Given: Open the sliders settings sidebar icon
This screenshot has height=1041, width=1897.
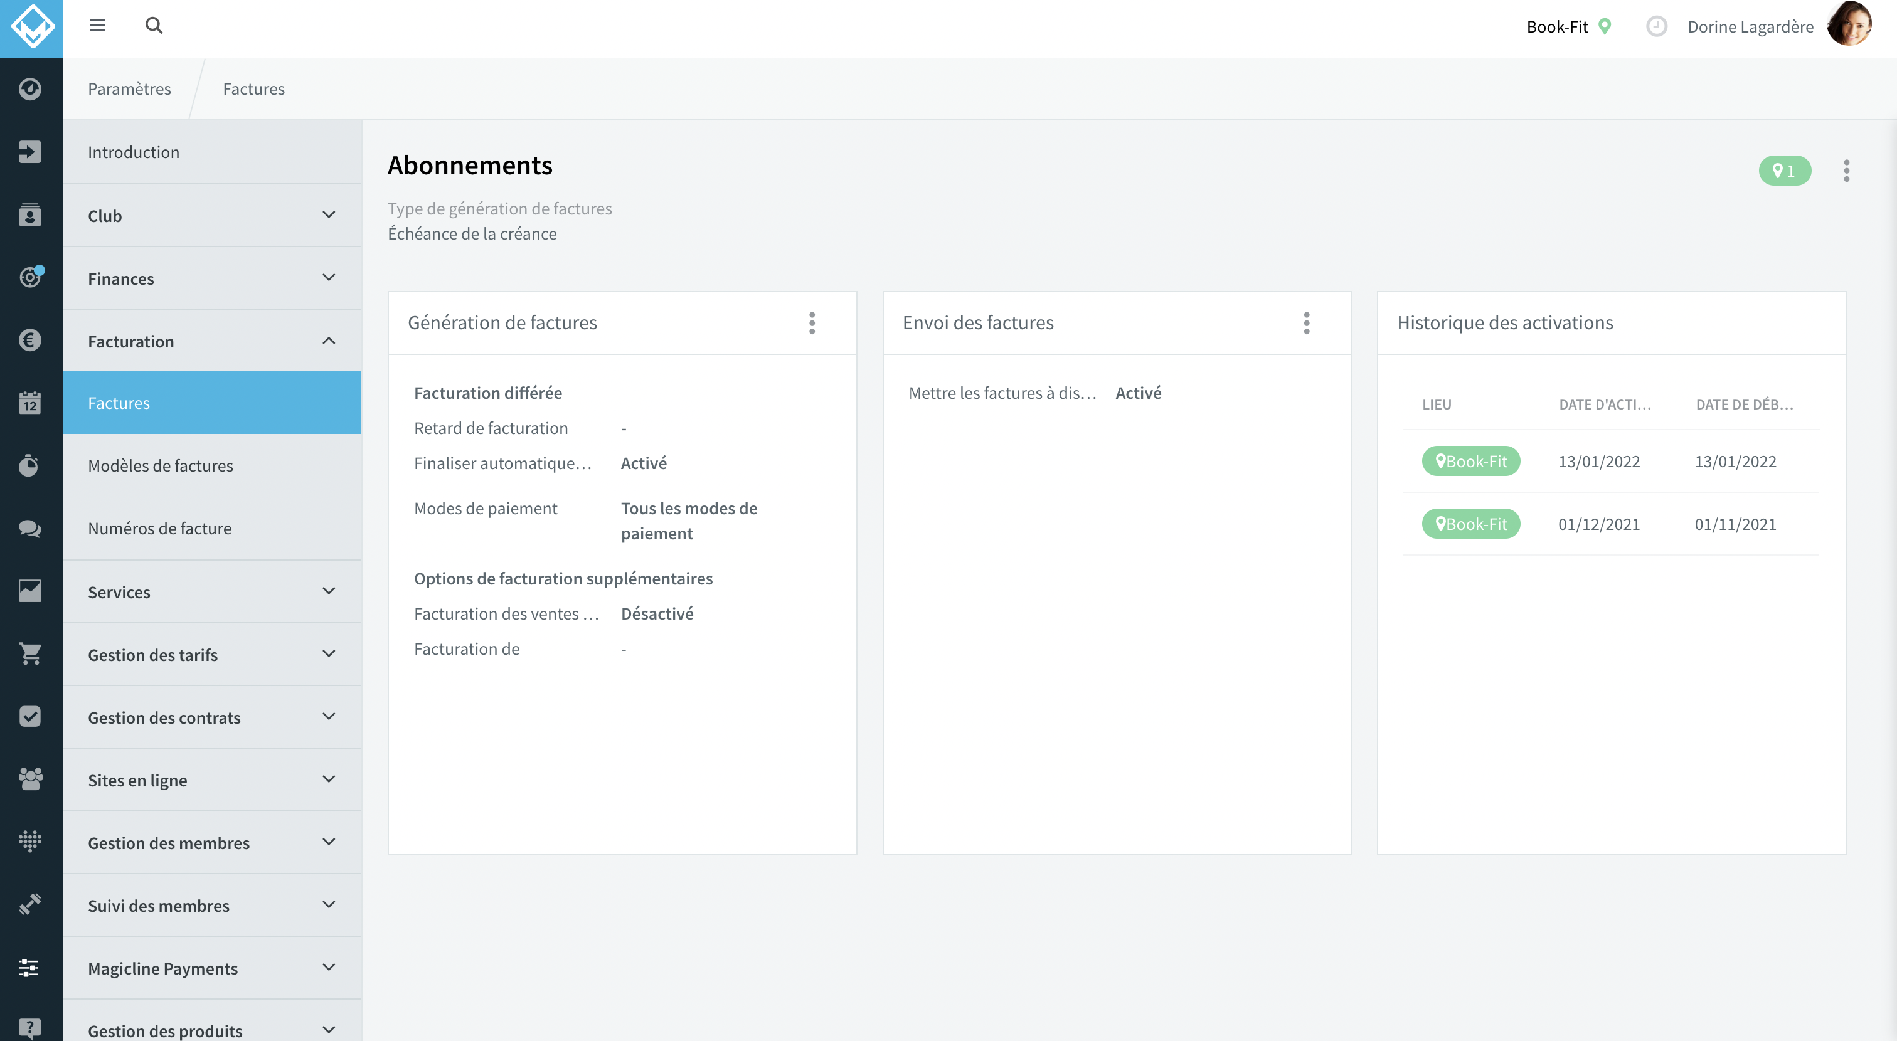Looking at the screenshot, I should click(30, 968).
